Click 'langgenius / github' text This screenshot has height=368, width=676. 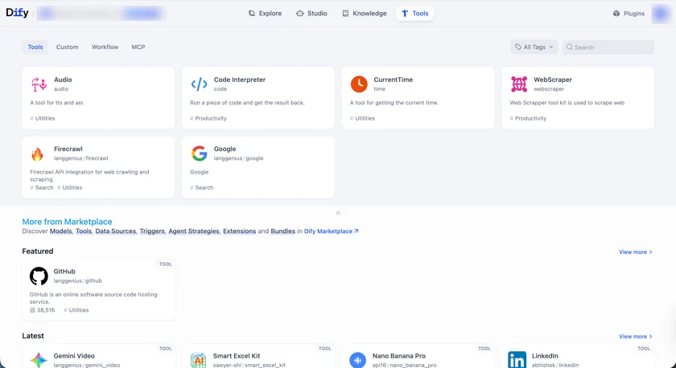pos(77,280)
